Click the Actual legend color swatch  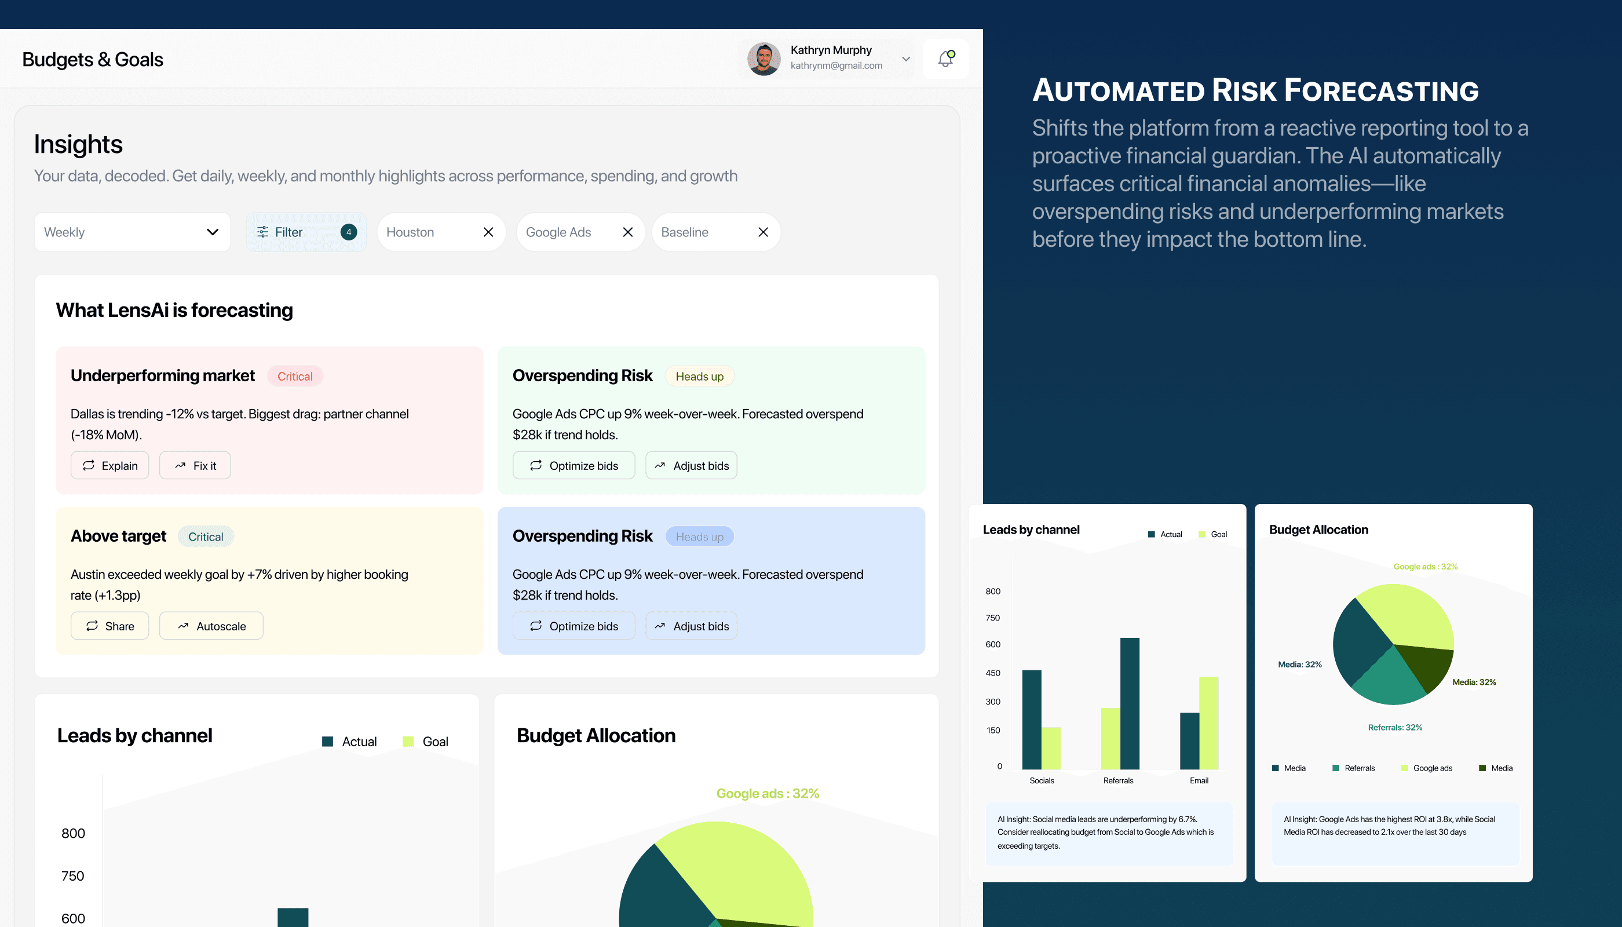click(328, 742)
